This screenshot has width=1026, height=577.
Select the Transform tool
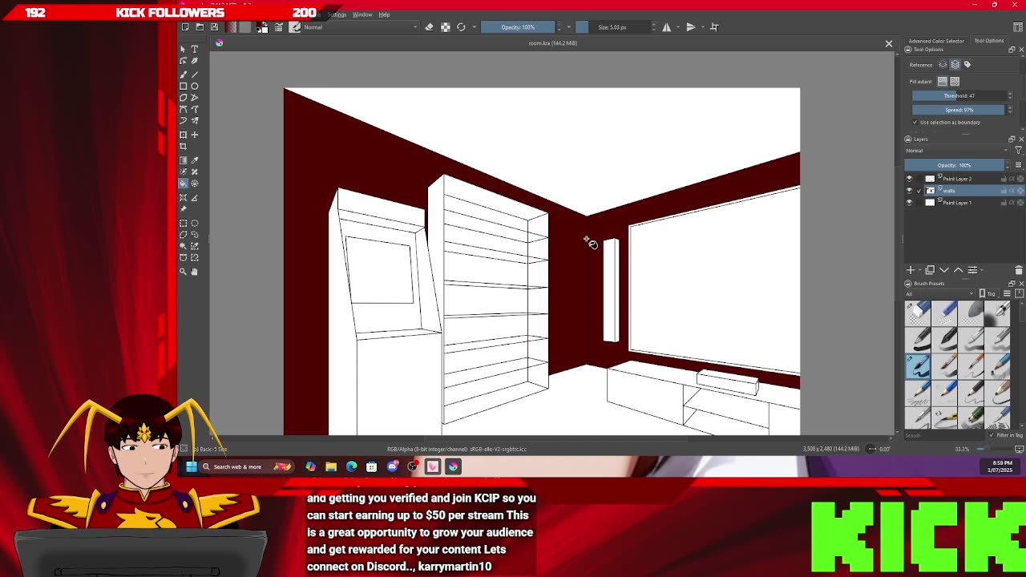click(x=184, y=135)
